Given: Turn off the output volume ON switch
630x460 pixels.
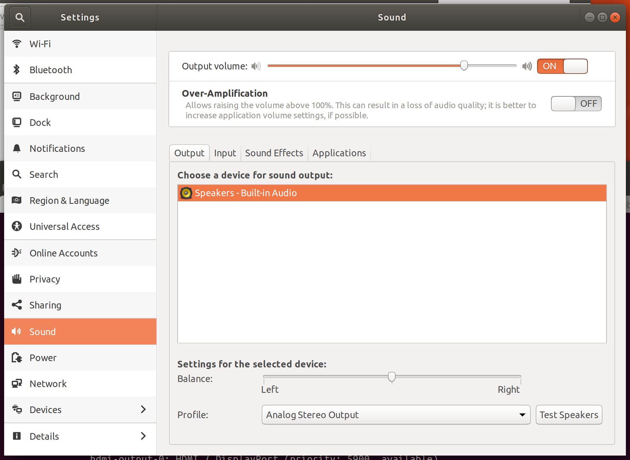Looking at the screenshot, I should (562, 66).
